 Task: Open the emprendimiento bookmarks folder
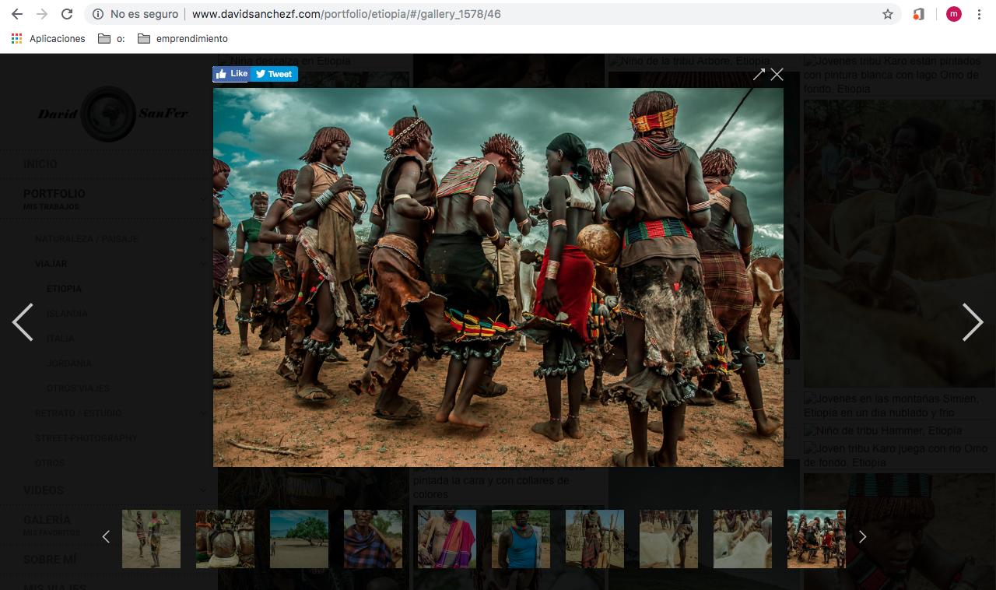tap(183, 38)
